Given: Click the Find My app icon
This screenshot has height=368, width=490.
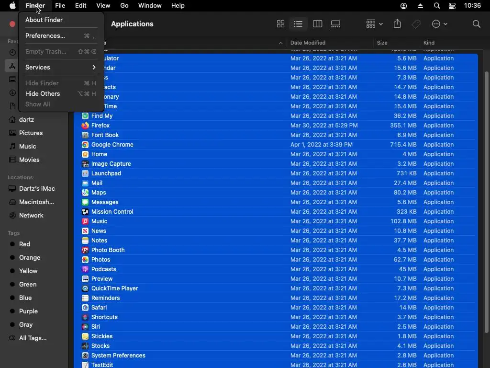Looking at the screenshot, I should (x=85, y=116).
